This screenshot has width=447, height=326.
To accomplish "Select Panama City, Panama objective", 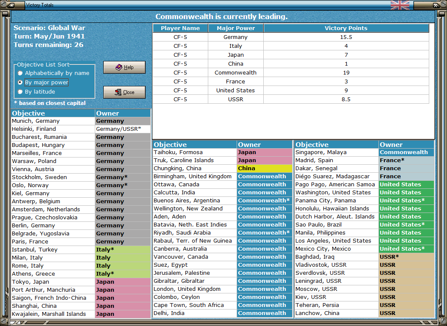I will click(x=337, y=201).
